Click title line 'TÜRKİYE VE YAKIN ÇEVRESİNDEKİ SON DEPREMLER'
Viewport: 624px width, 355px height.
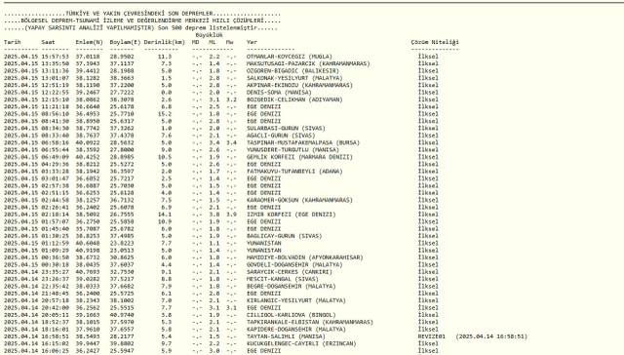coord(139,14)
